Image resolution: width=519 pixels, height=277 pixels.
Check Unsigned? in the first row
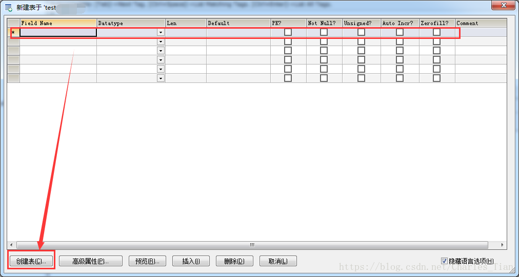(362, 32)
